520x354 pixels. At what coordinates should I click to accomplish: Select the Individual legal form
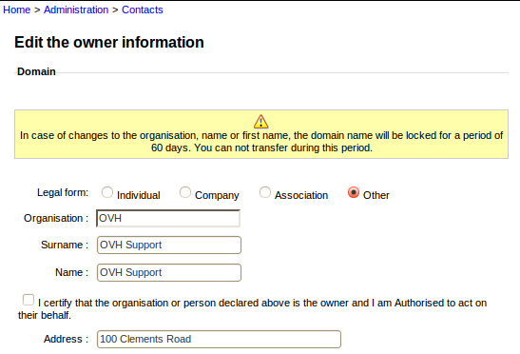tap(107, 192)
